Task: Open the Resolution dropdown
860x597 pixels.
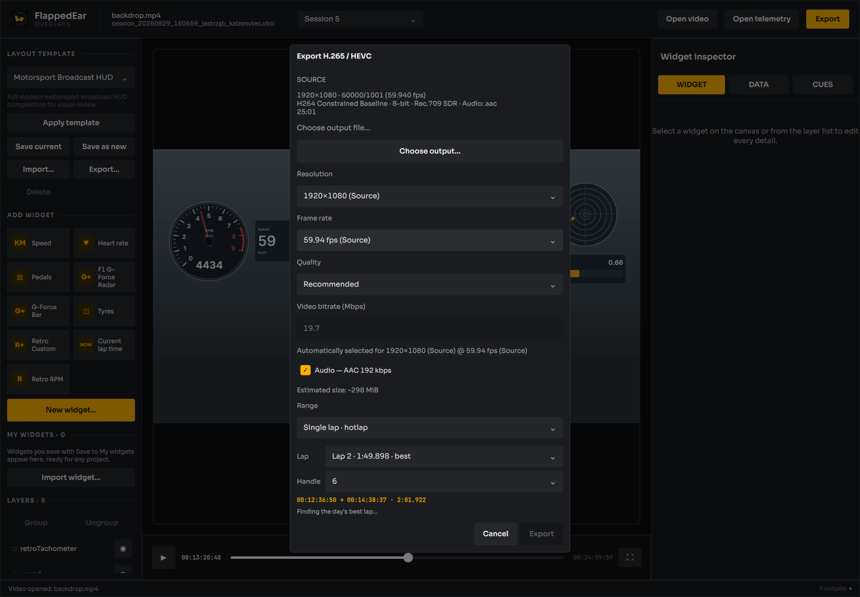Action: [x=430, y=196]
